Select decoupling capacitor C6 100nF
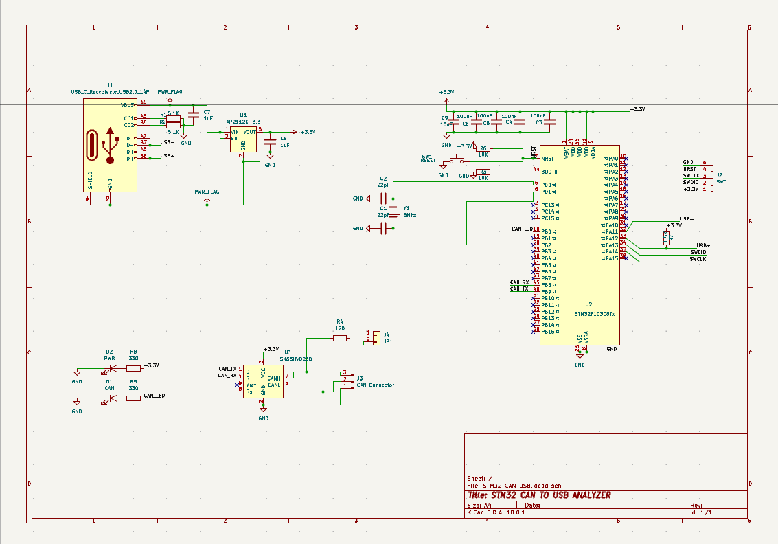 coord(477,122)
